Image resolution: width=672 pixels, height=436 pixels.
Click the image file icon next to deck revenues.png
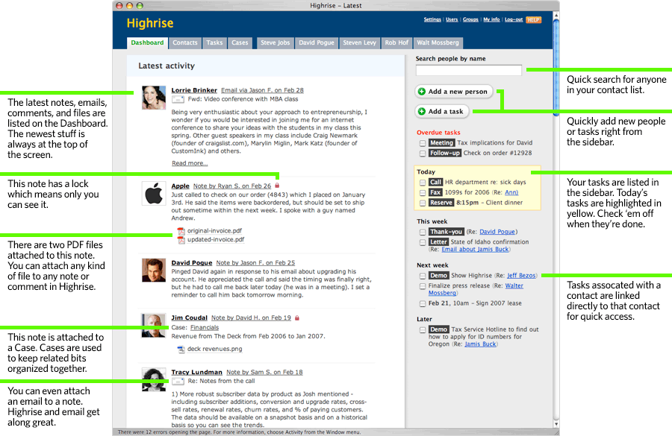pos(181,349)
